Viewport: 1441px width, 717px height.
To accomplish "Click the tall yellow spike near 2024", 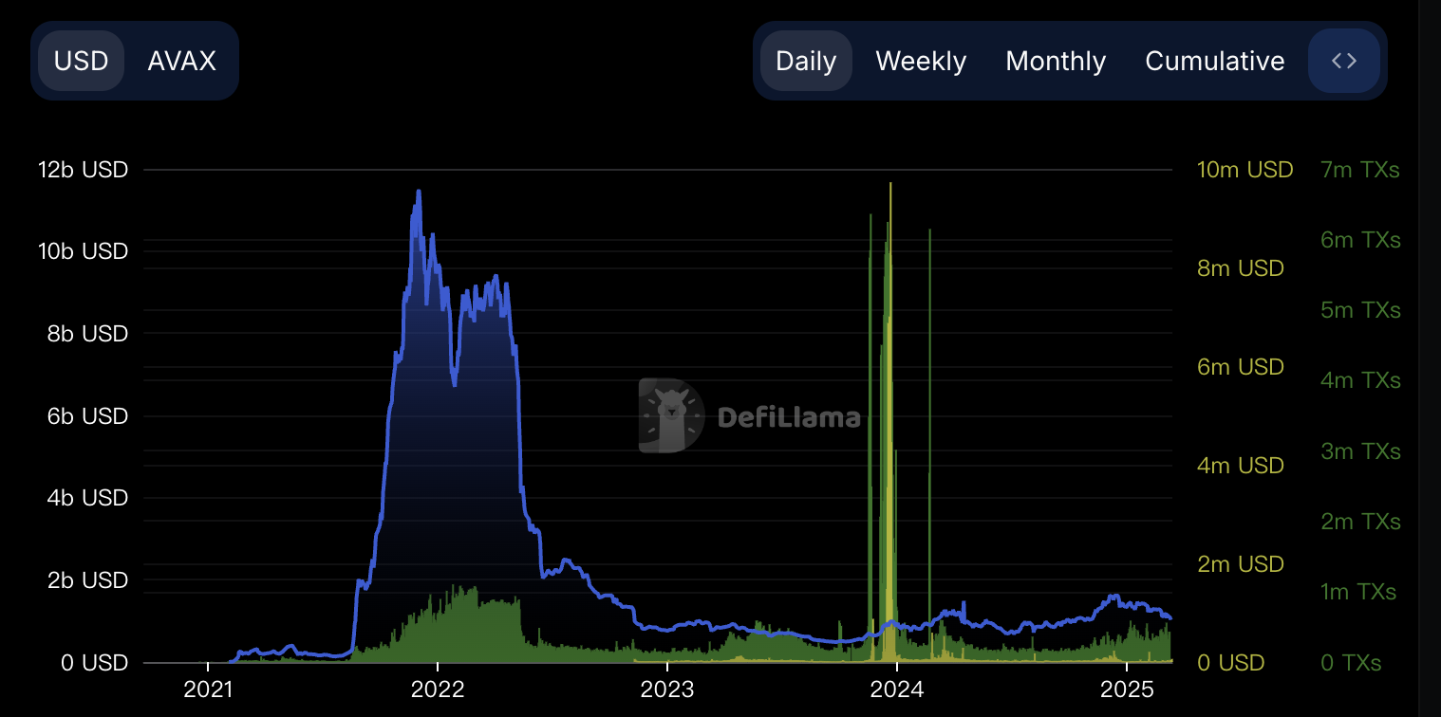I will coord(889,190).
